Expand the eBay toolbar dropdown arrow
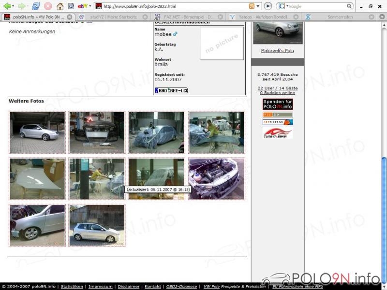 click(90, 6)
